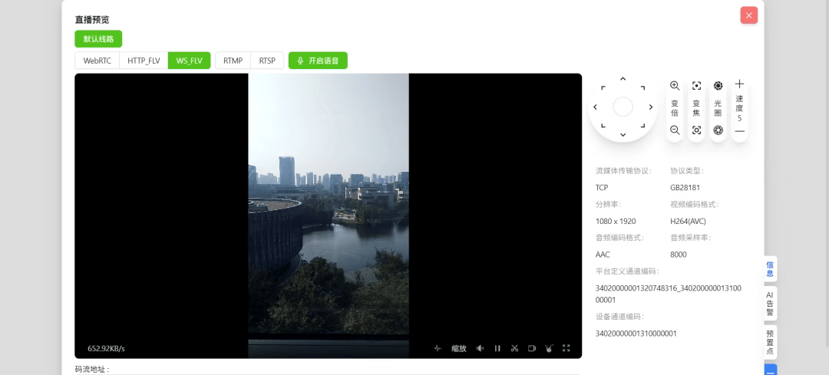This screenshot has height=375, width=829.
Task: Toggle the 开启语音 voice intercom button
Action: click(318, 61)
